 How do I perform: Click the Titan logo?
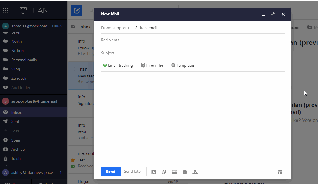point(34,10)
